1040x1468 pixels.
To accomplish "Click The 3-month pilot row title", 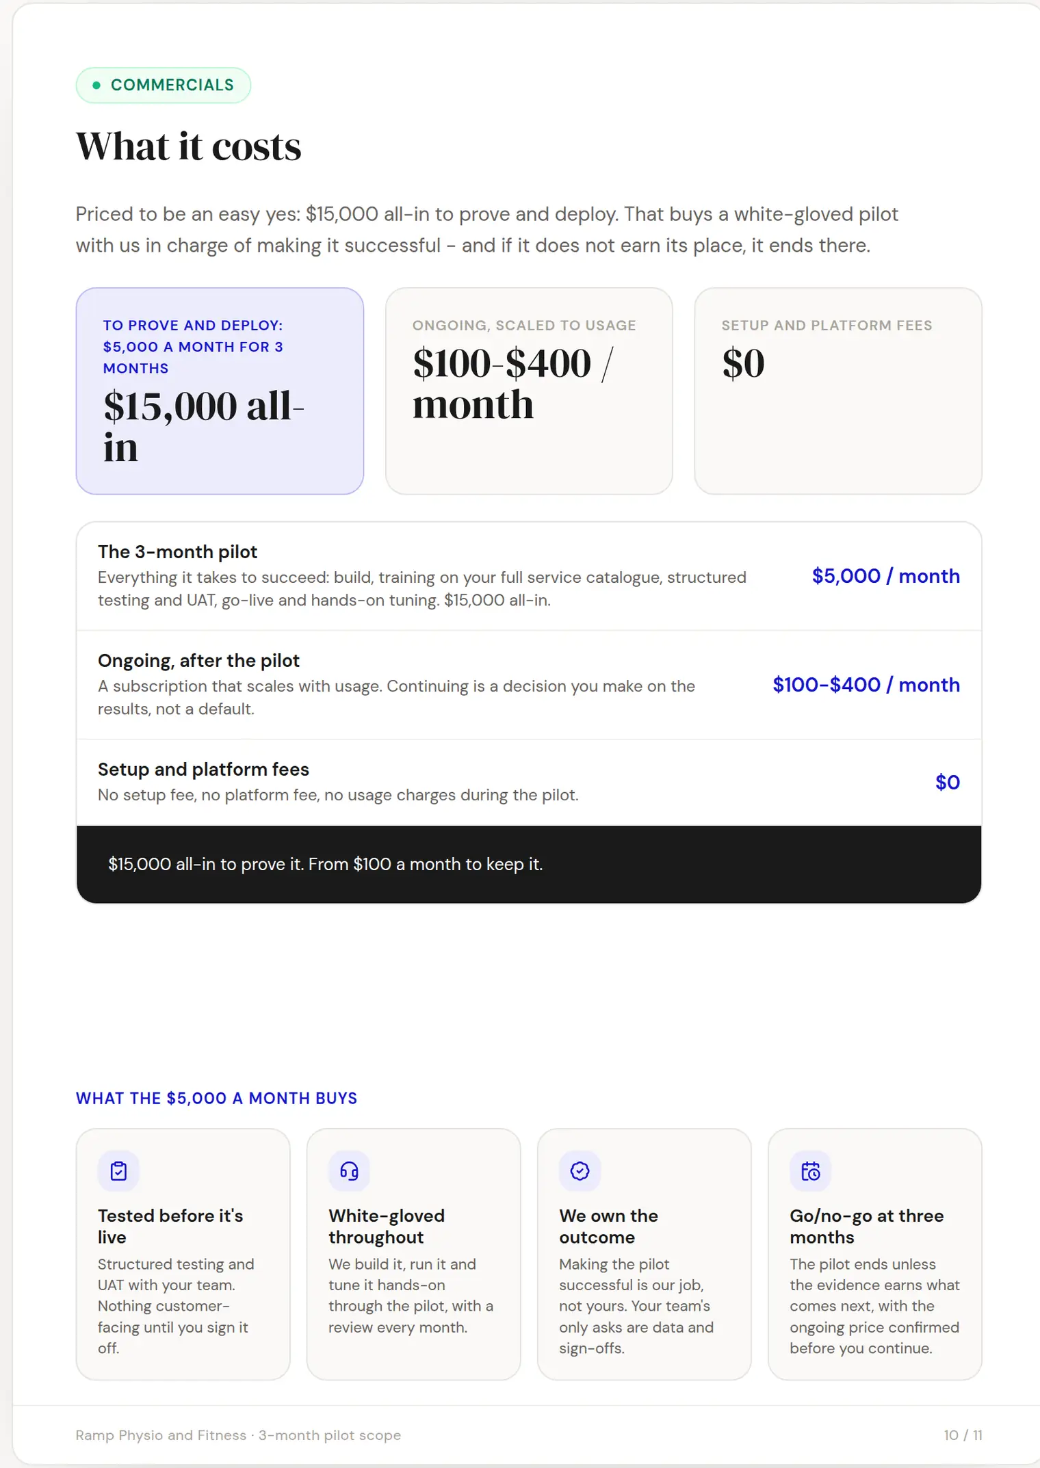I will pyautogui.click(x=177, y=552).
